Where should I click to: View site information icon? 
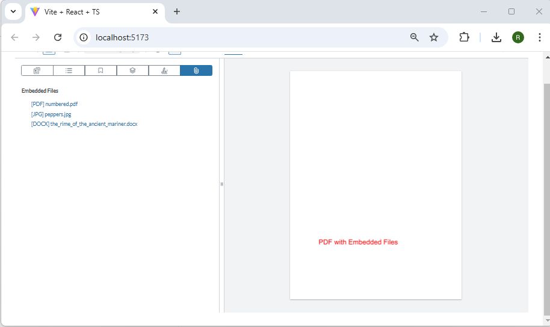point(84,37)
